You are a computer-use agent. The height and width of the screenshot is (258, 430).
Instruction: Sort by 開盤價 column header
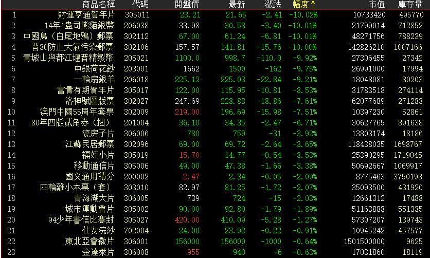click(x=187, y=5)
